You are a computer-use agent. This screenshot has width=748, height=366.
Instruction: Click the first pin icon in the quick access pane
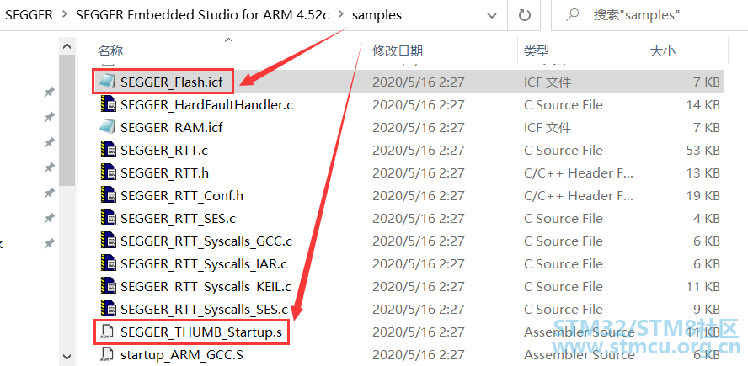pyautogui.click(x=49, y=92)
